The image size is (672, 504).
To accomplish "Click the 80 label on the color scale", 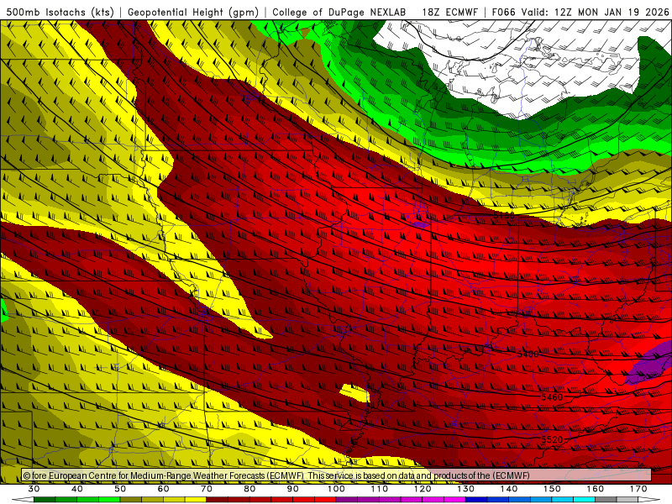I will 249,489.
